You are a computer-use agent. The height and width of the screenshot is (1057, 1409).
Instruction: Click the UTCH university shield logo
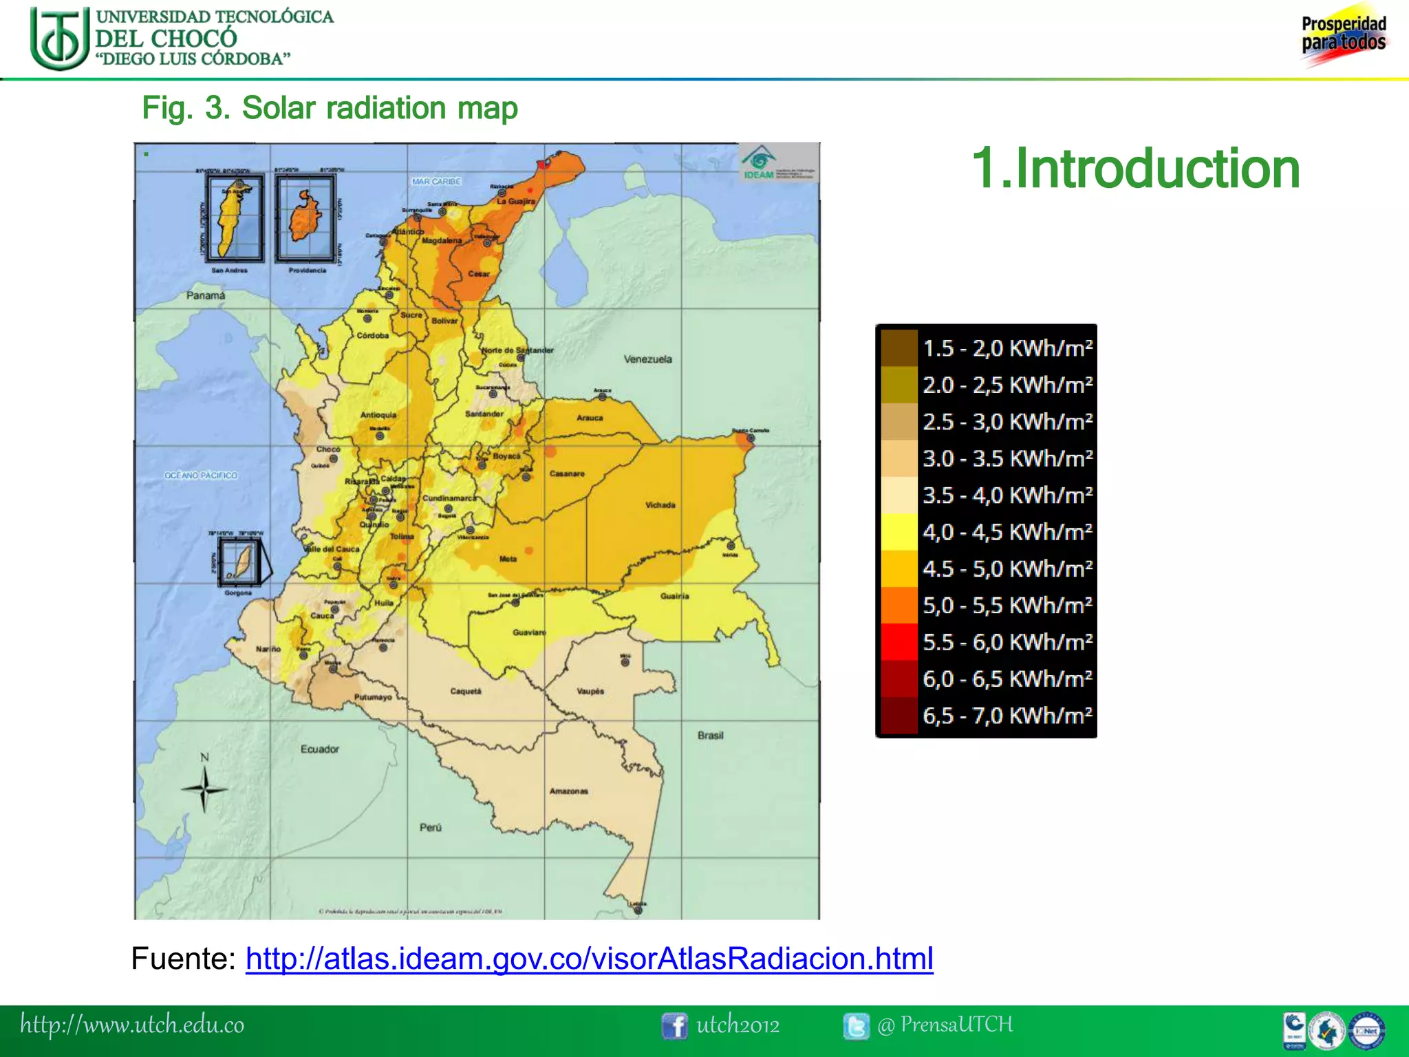tap(61, 39)
